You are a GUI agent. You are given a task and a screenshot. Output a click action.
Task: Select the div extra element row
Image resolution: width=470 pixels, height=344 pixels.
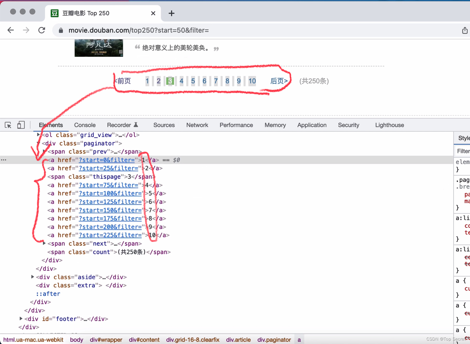tap(81, 285)
